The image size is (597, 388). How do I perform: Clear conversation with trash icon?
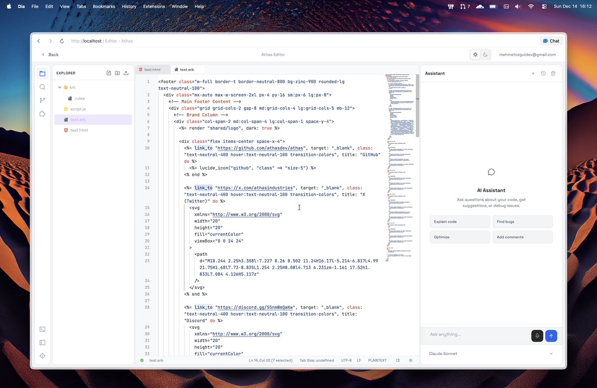553,73
